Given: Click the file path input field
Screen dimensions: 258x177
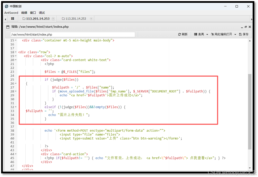Looking at the screenshot, I should pyautogui.click(x=72, y=35).
